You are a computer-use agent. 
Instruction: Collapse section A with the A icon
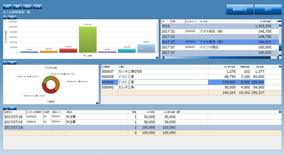5,17
